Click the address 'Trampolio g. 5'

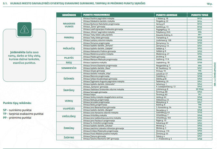pyautogui.click(x=162, y=38)
